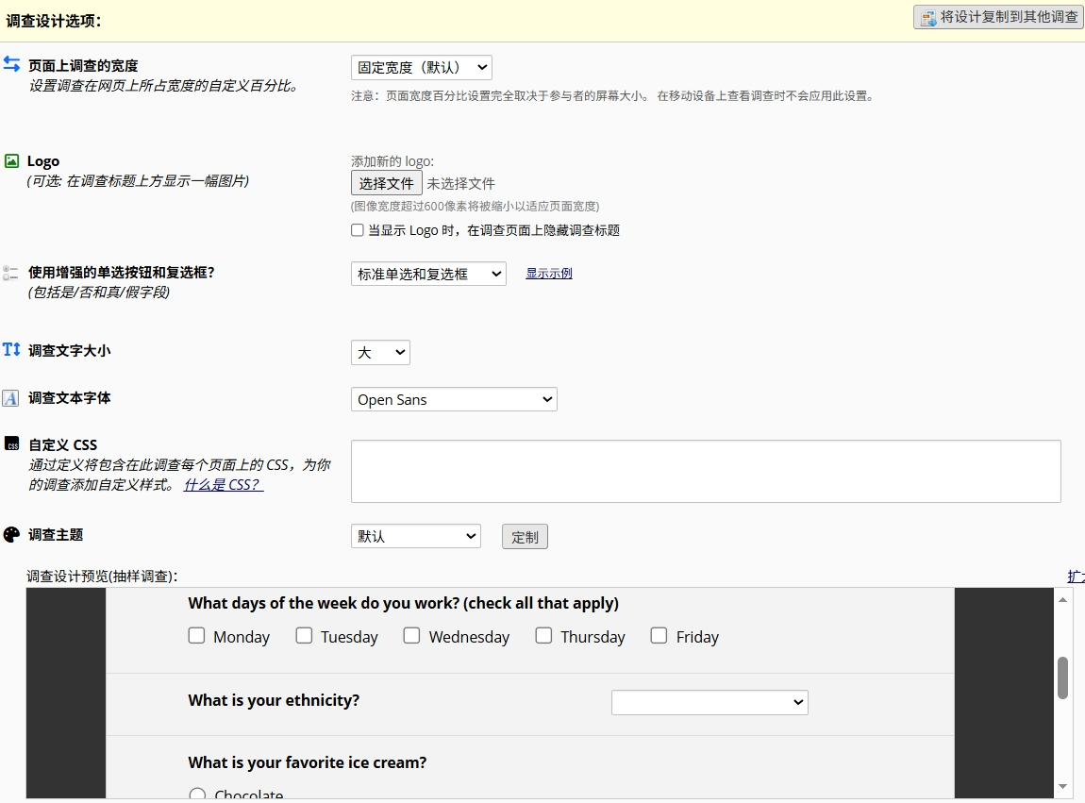Screen dimensions: 1085x803
Task: Select the Chocolate radio button
Action: [x=197, y=794]
